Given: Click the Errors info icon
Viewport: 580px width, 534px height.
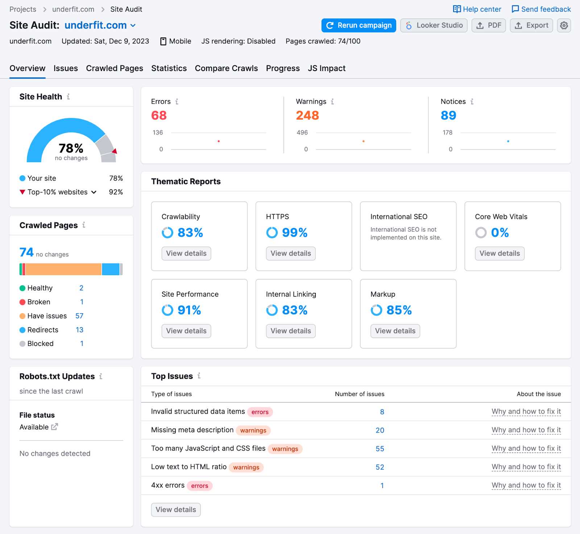Looking at the screenshot, I should pyautogui.click(x=177, y=102).
